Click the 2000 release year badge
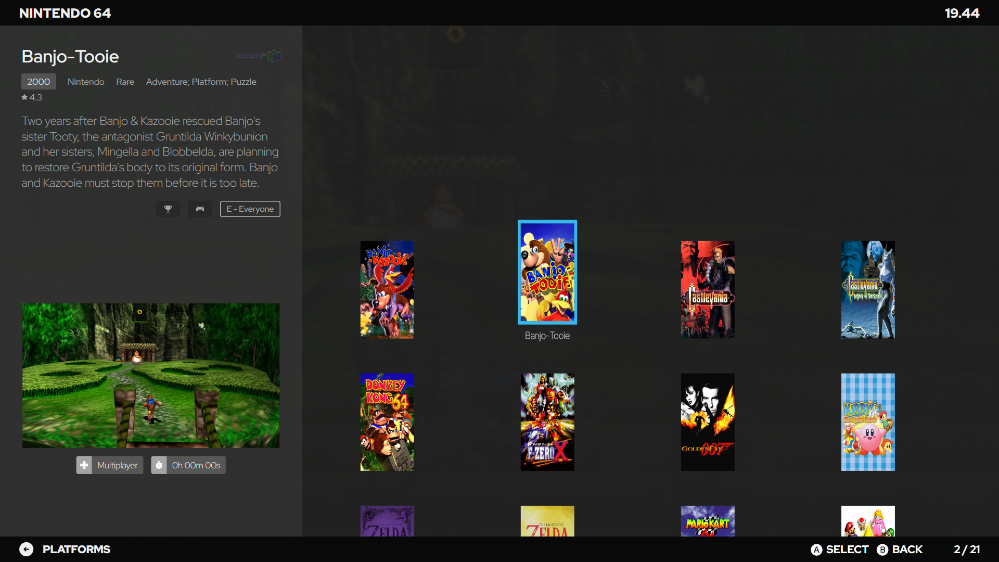 (39, 82)
